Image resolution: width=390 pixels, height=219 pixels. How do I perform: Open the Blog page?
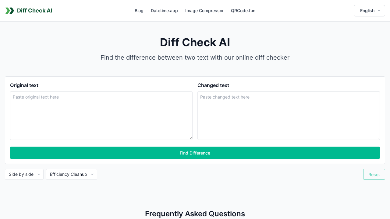pyautogui.click(x=139, y=11)
